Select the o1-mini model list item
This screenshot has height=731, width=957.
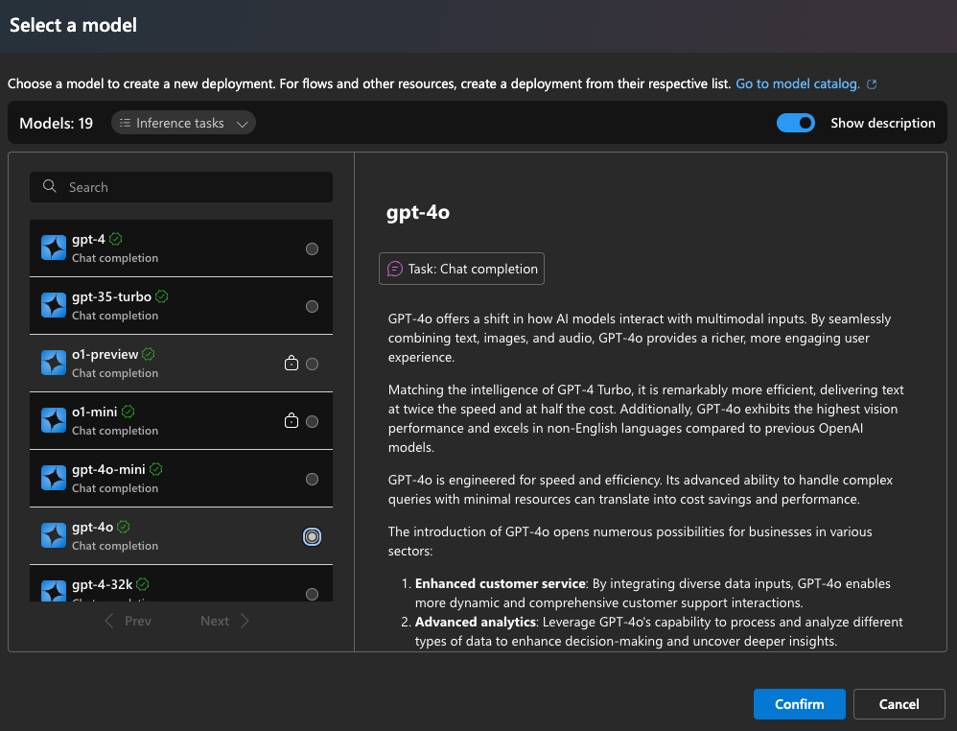tap(163, 421)
